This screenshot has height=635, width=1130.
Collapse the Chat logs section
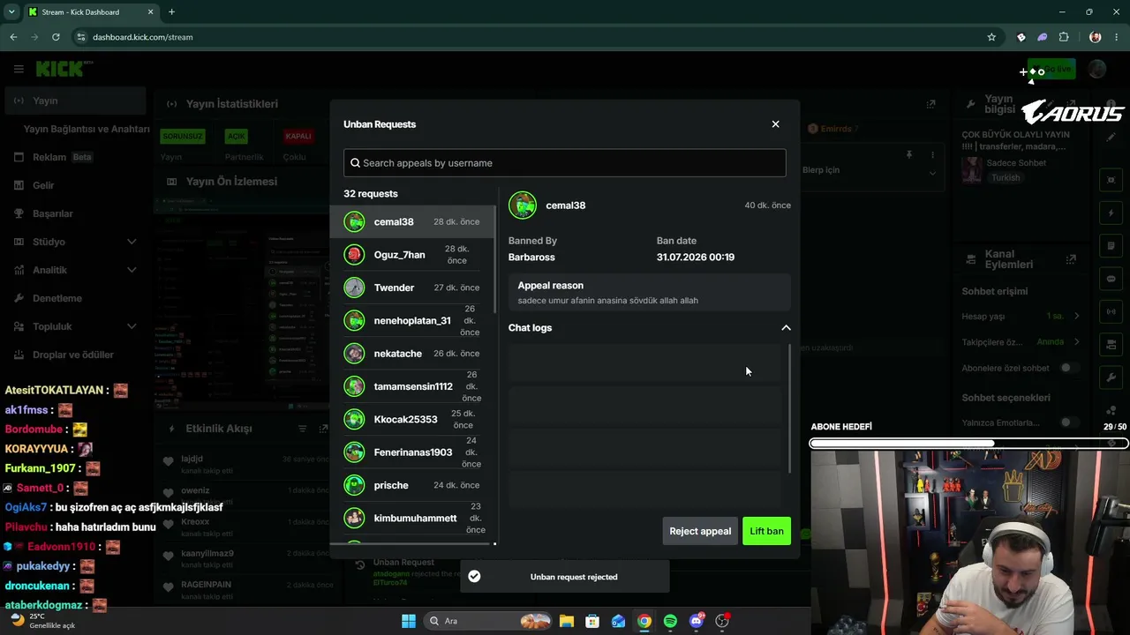click(x=786, y=328)
